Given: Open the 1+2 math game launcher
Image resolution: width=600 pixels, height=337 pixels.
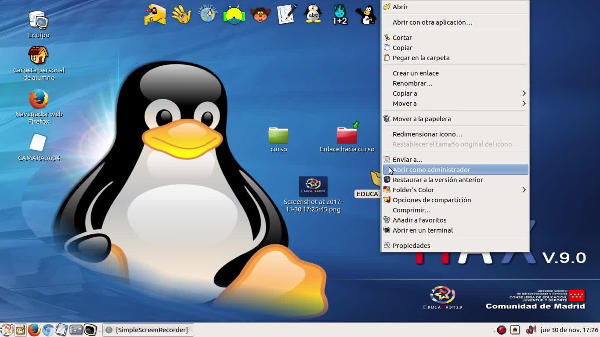Looking at the screenshot, I should click(340, 14).
